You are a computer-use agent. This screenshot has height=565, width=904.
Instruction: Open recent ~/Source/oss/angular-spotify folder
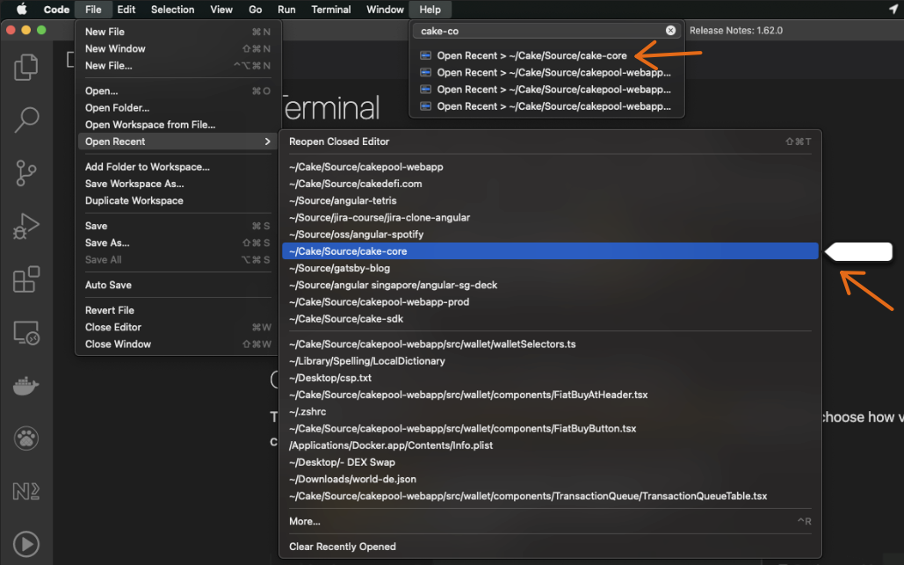tap(550, 234)
